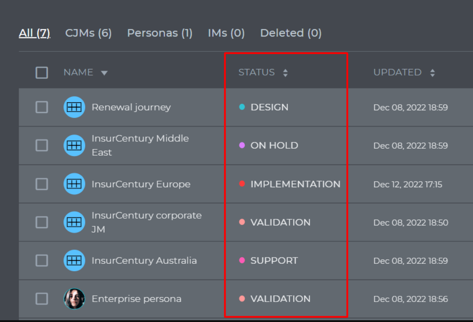Open the IMPLEMENTATION status selector
This screenshot has width=473, height=322.
pyautogui.click(x=290, y=184)
